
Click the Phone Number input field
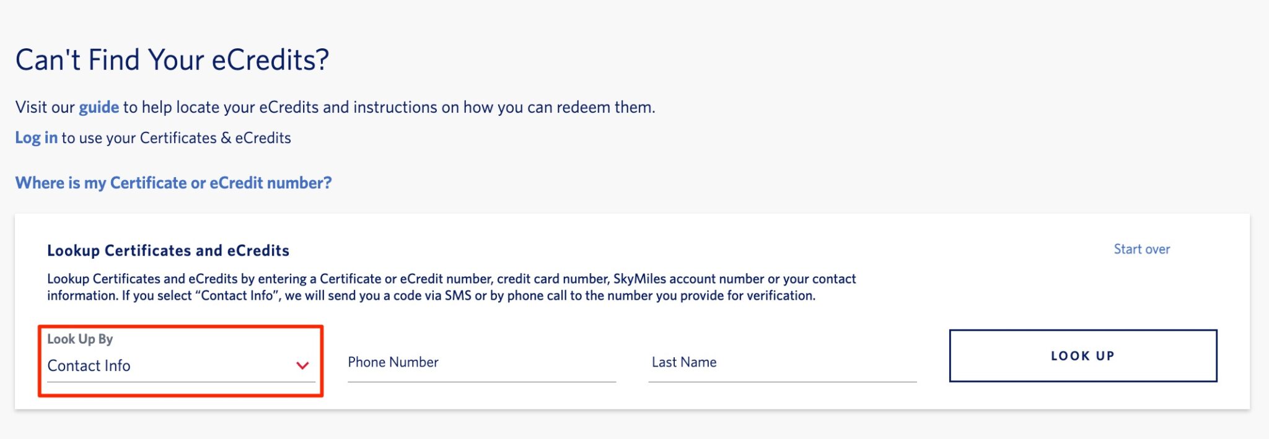(482, 365)
